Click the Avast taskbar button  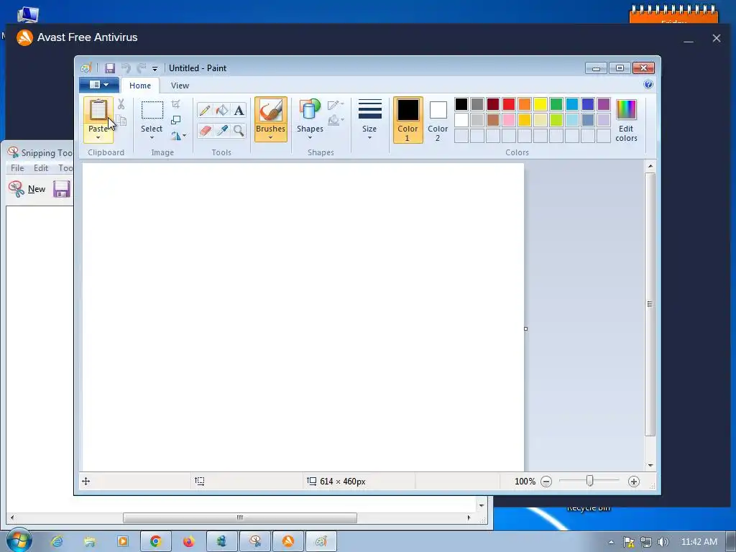[x=288, y=541]
